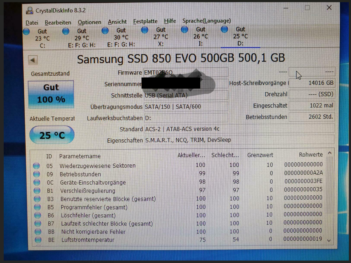Click the ID column header
The height and width of the screenshot is (263, 351).
pyautogui.click(x=49, y=156)
